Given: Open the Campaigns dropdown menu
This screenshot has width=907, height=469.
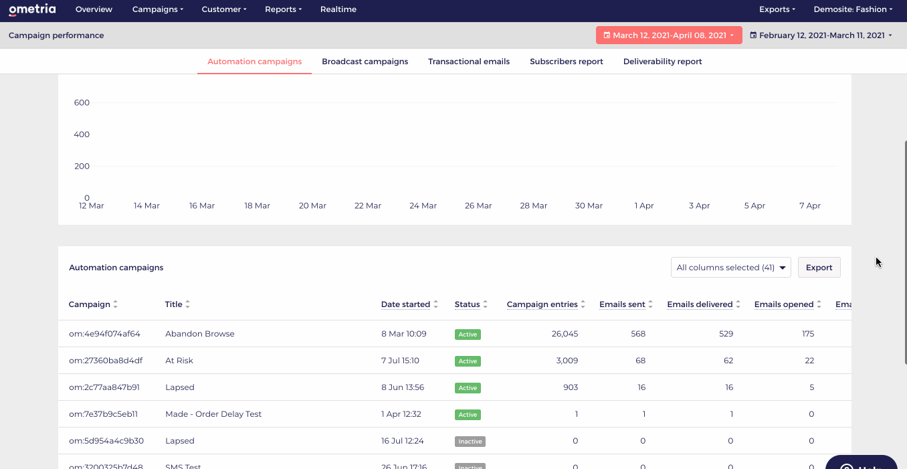Looking at the screenshot, I should 158,9.
